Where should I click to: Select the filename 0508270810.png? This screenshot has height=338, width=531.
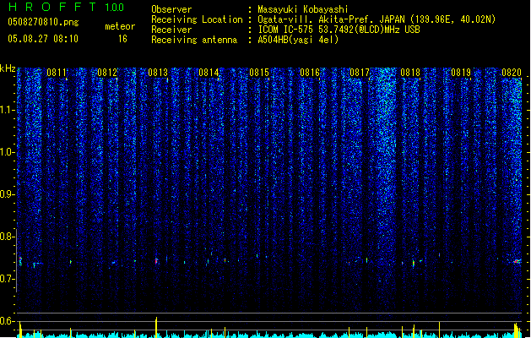43,22
